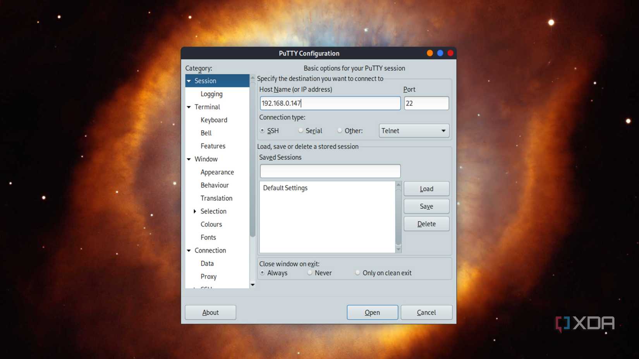The width and height of the screenshot is (639, 359).
Task: Select the Data category under Connection
Action: (207, 263)
